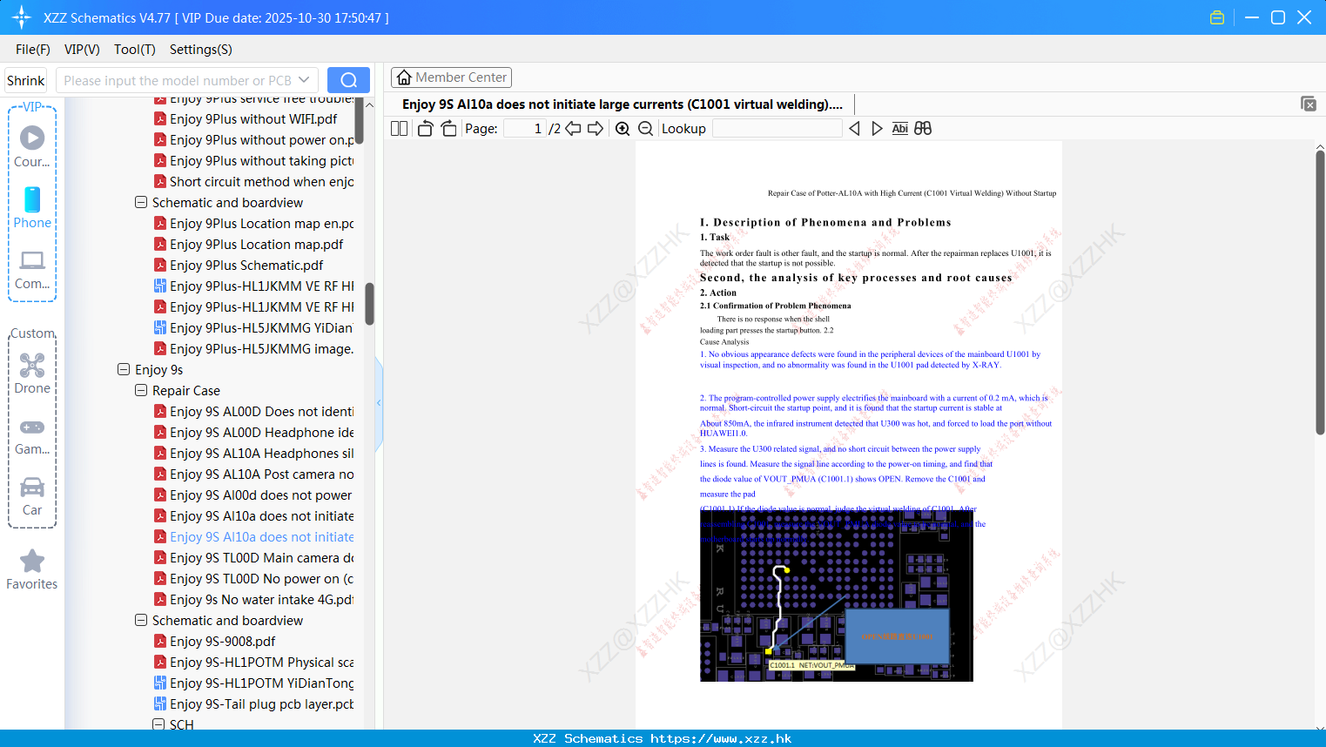1326x747 pixels.
Task: Collapse Schematic and boardview under Enjoy 9Plus
Action: pyautogui.click(x=141, y=202)
